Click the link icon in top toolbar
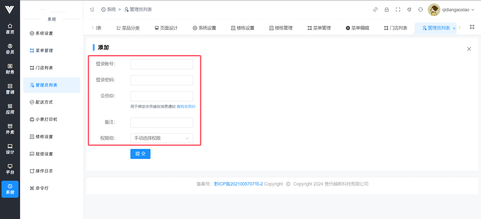This screenshot has width=481, height=219. pyautogui.click(x=375, y=10)
